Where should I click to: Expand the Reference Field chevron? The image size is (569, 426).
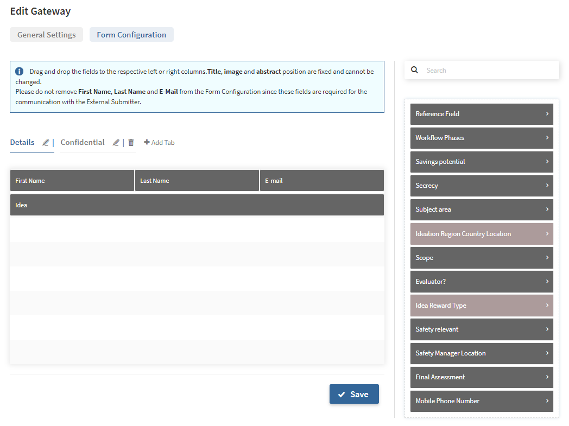point(547,114)
